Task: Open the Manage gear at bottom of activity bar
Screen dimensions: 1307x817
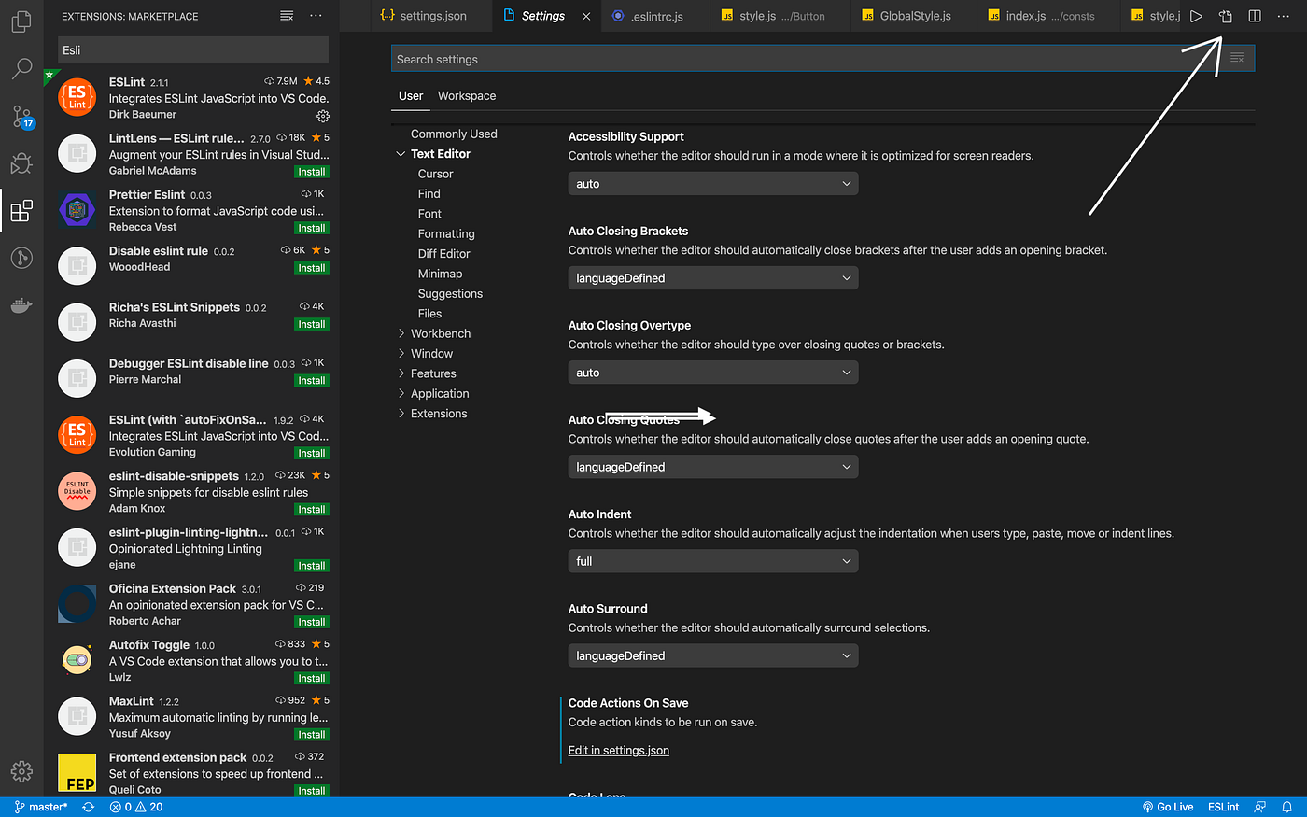Action: pyautogui.click(x=21, y=771)
